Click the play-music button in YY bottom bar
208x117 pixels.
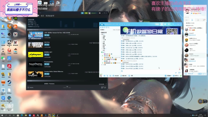[x=123, y=76]
